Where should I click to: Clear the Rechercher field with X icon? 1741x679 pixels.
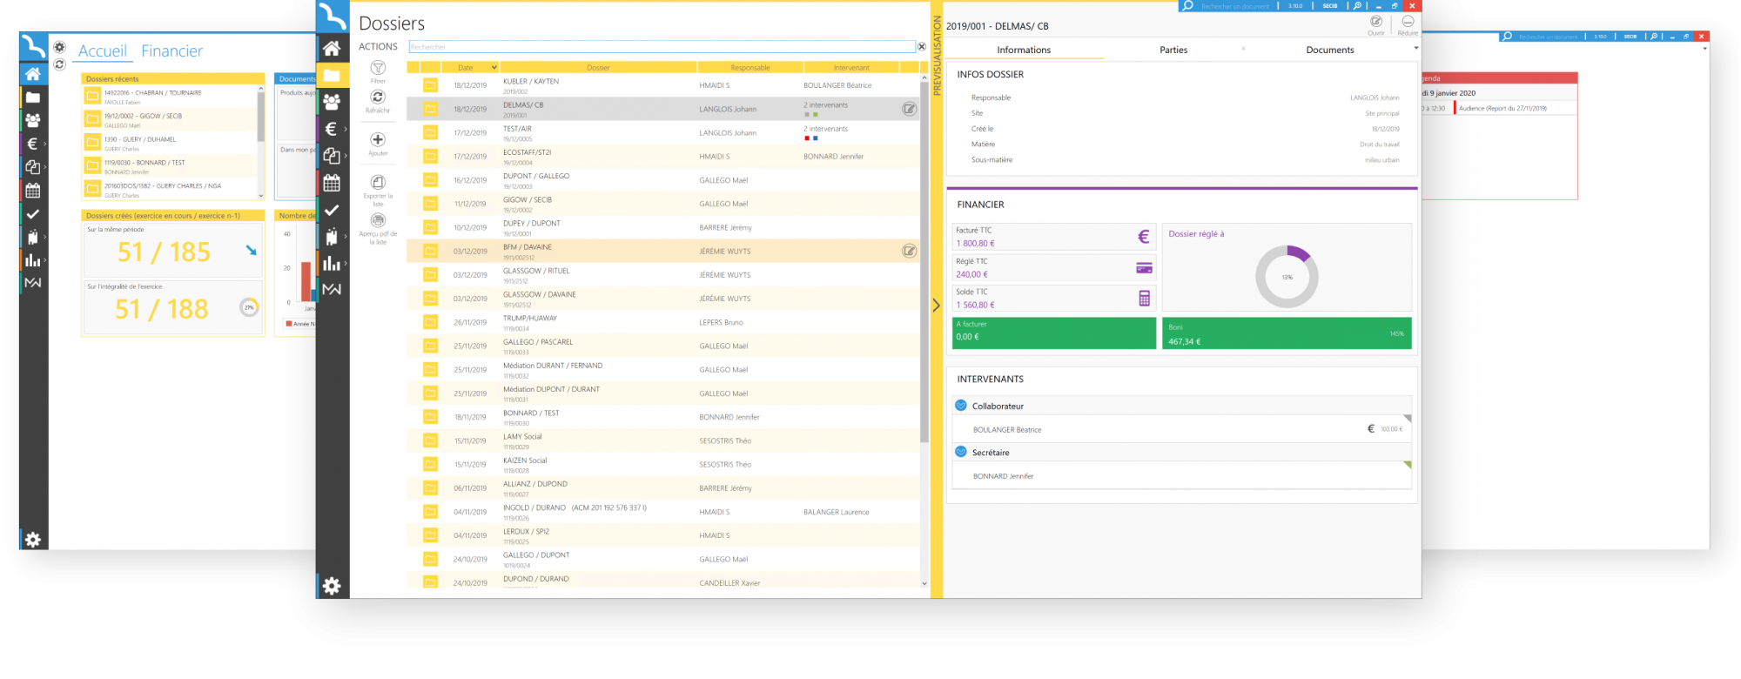click(x=921, y=47)
